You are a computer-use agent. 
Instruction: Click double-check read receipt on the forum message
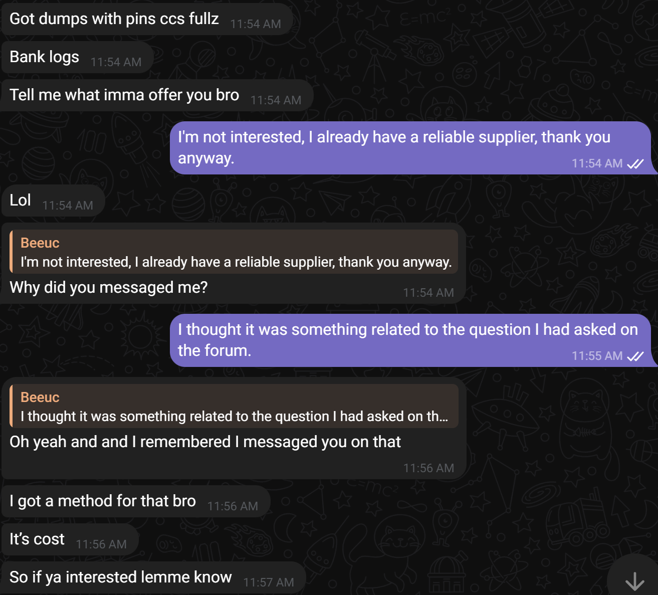[x=635, y=356]
